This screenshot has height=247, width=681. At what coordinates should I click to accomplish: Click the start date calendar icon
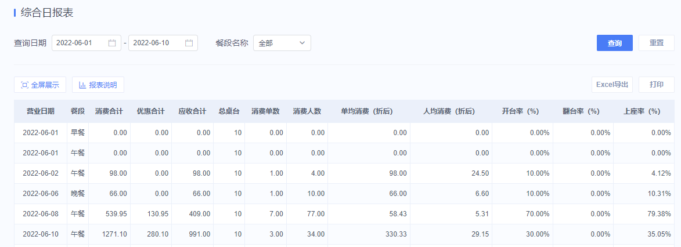(x=112, y=43)
